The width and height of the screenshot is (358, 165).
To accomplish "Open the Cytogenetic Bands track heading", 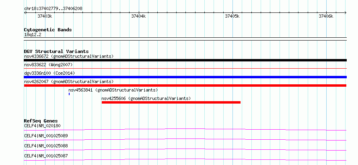I will 48,30.
